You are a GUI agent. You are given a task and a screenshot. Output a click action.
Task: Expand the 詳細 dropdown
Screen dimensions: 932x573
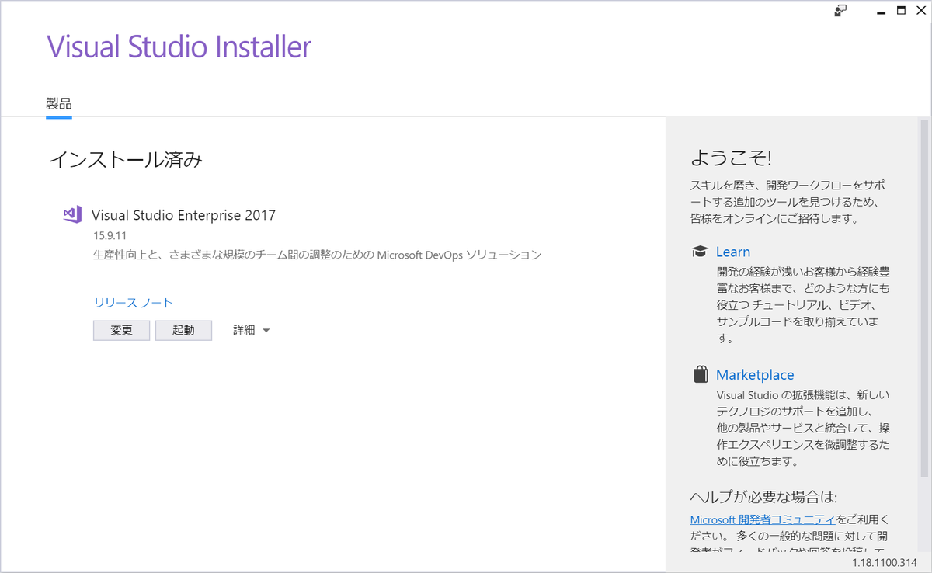point(251,330)
